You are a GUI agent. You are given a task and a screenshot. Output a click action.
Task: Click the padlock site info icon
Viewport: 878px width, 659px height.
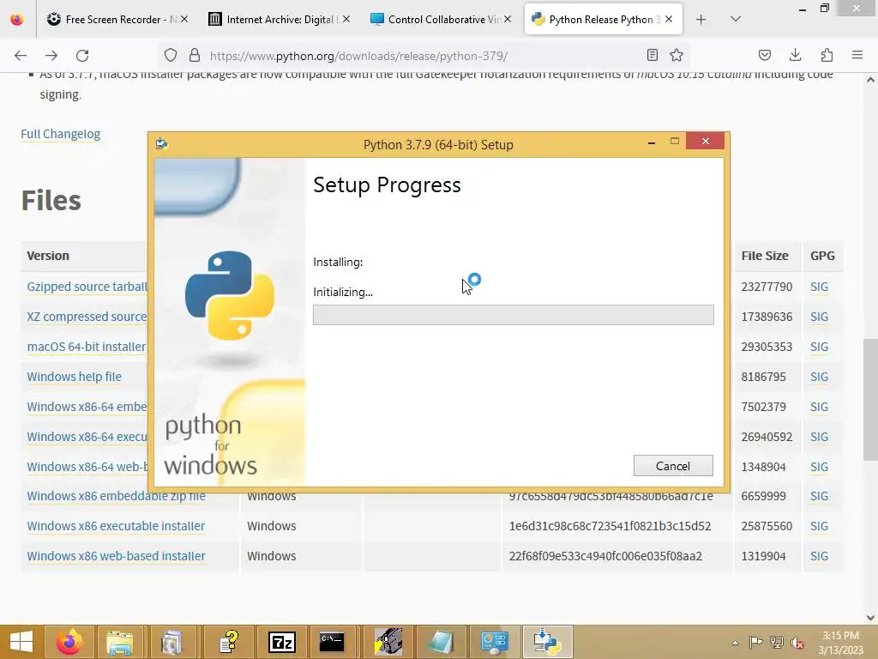point(195,56)
